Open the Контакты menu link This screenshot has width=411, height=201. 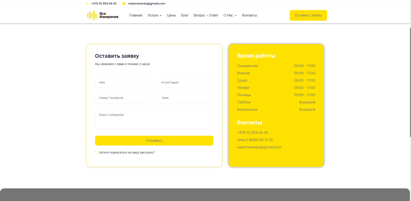(x=249, y=15)
